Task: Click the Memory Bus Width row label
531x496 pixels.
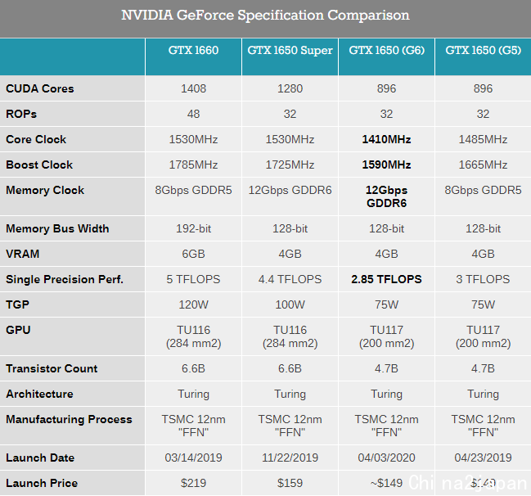Action: click(x=57, y=228)
